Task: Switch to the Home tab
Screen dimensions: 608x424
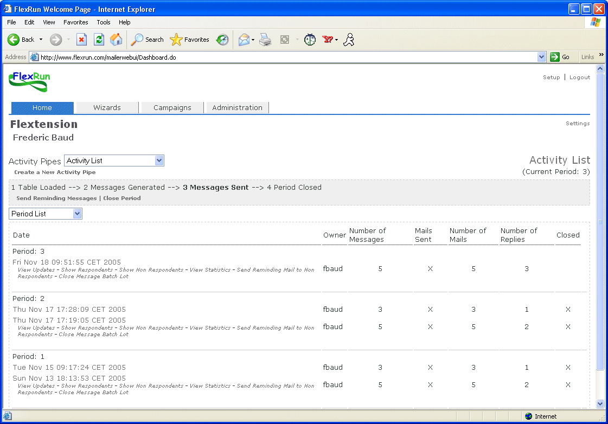Action: point(42,108)
